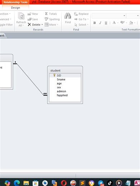
Task: Launch Microsoft Edge from the taskbar
Action: (17, 183)
